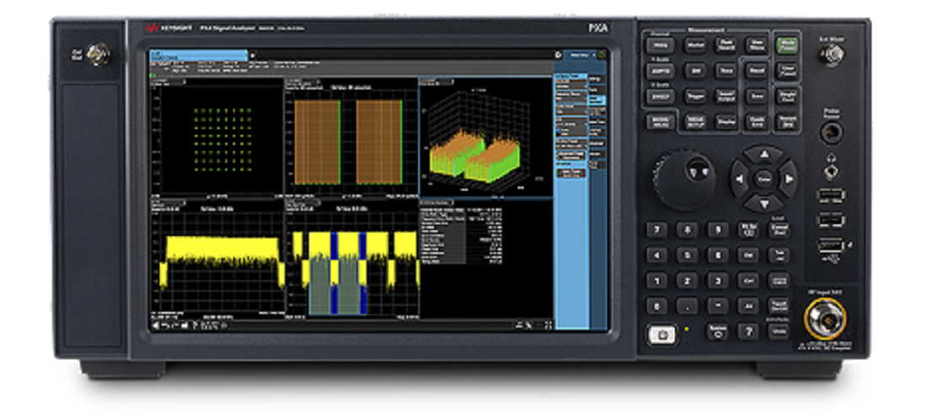Open the Input/Output key menu
Viewport: 929px width, 415px height.
coord(725,96)
